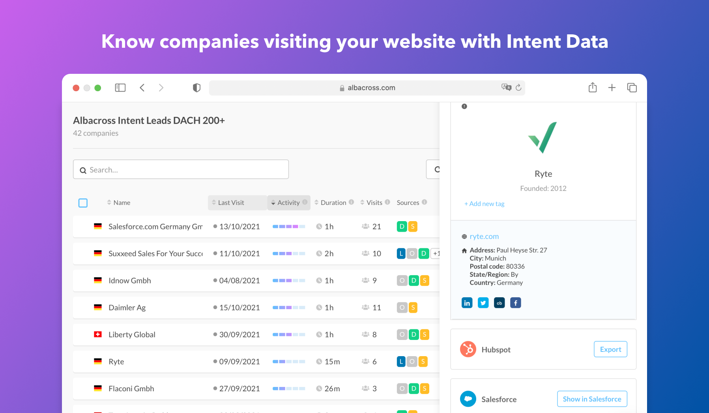Click the info icon beside Sources column
Screen dimensions: 709x413
click(424, 202)
